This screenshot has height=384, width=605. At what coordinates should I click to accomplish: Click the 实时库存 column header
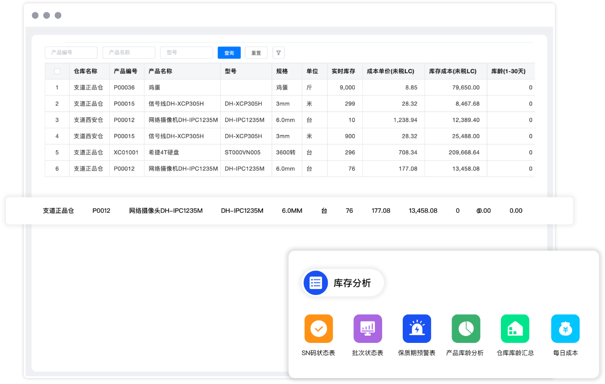pos(343,71)
